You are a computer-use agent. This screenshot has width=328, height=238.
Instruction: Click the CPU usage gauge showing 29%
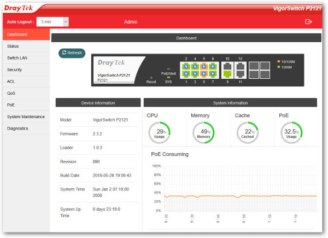click(160, 133)
